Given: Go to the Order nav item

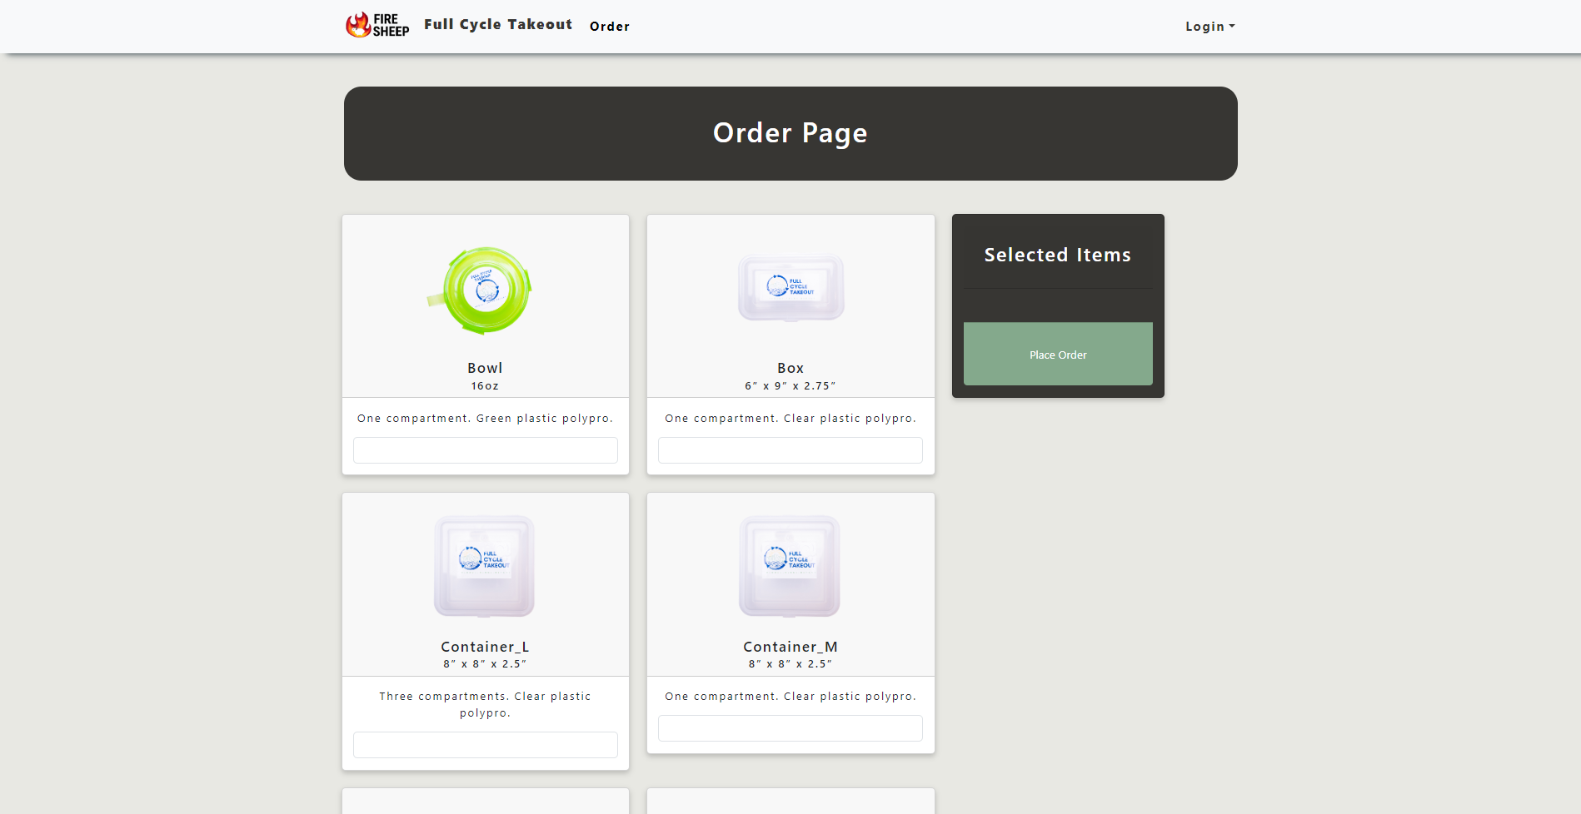Looking at the screenshot, I should point(609,27).
